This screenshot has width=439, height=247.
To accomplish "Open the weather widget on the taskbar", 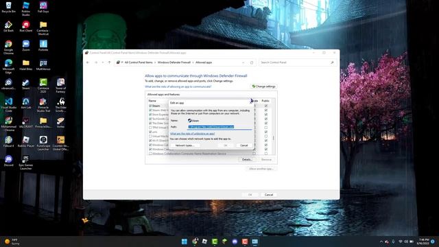I will click(12, 242).
